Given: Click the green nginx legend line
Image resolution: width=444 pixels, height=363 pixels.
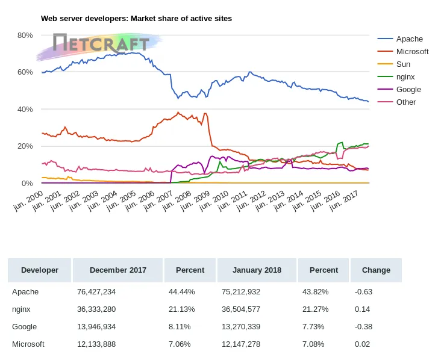Looking at the screenshot, I should (385, 77).
